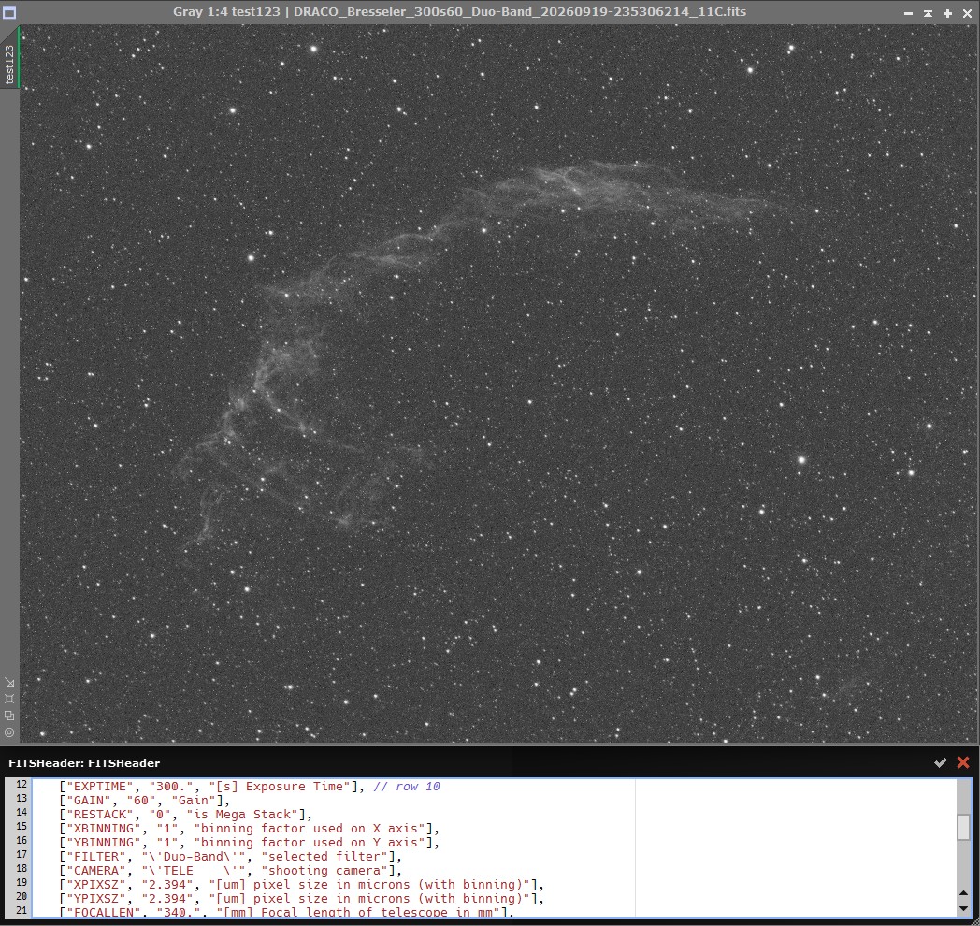This screenshot has height=926, width=980.
Task: Close the test123 image window
Action: (967, 12)
